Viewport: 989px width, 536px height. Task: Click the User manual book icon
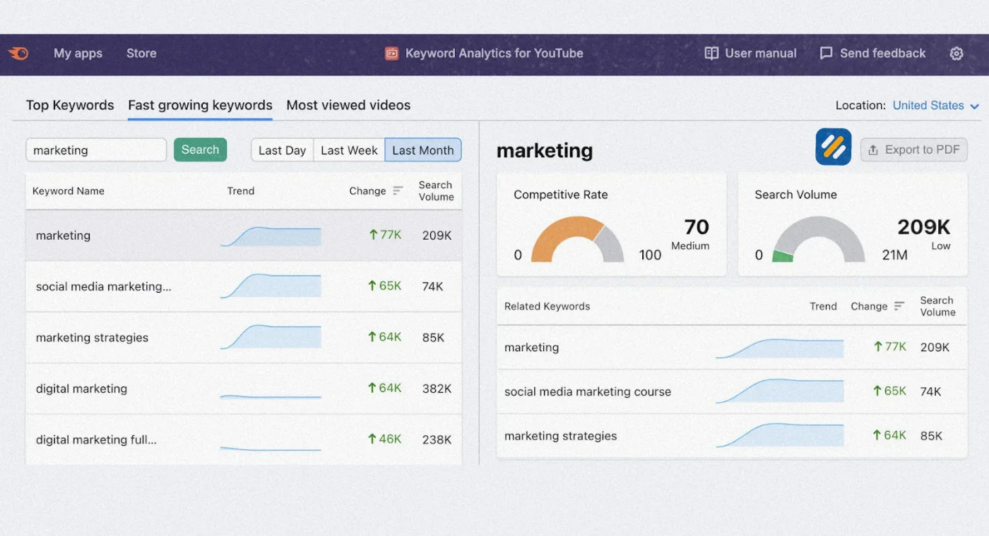point(711,54)
